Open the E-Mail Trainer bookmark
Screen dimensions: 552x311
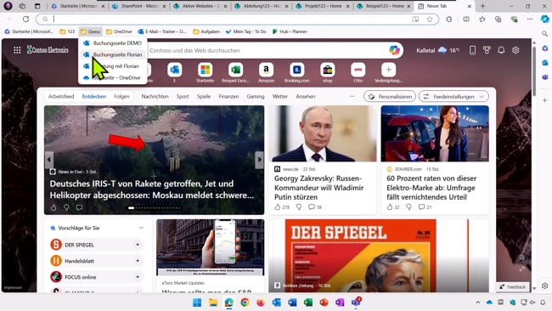(162, 31)
